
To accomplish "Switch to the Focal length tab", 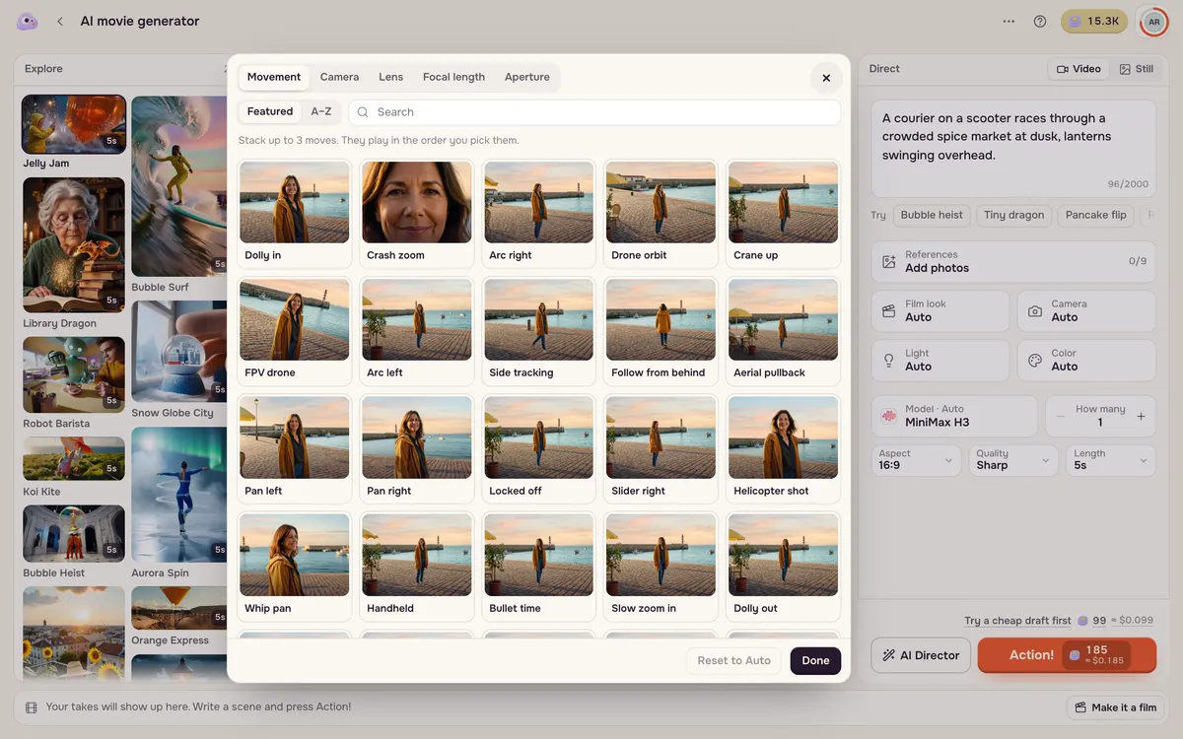I will [x=453, y=77].
